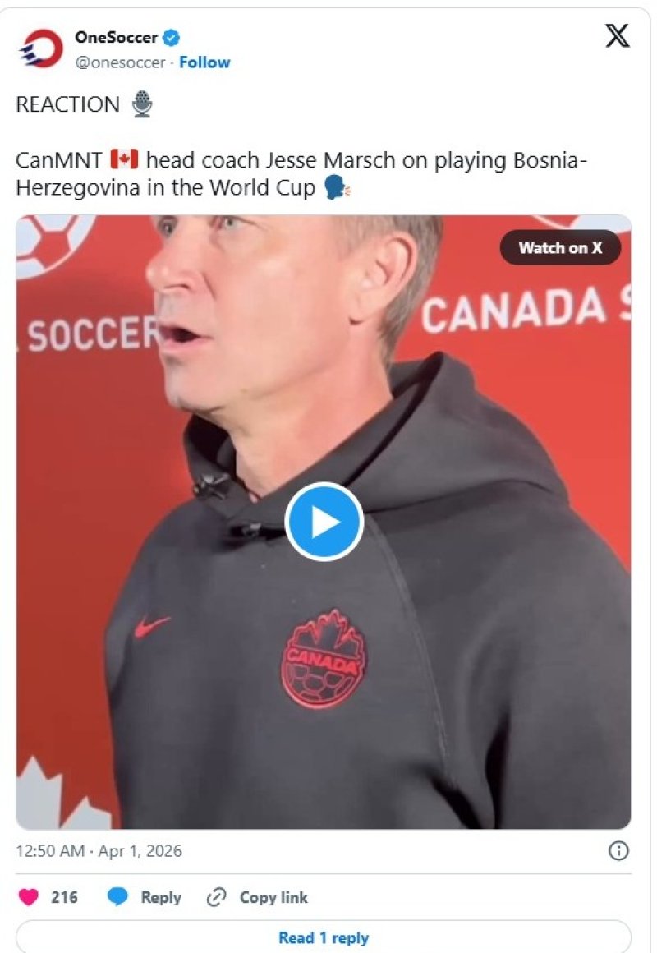Click the copy link chain icon
This screenshot has height=953, width=657.
[x=216, y=897]
